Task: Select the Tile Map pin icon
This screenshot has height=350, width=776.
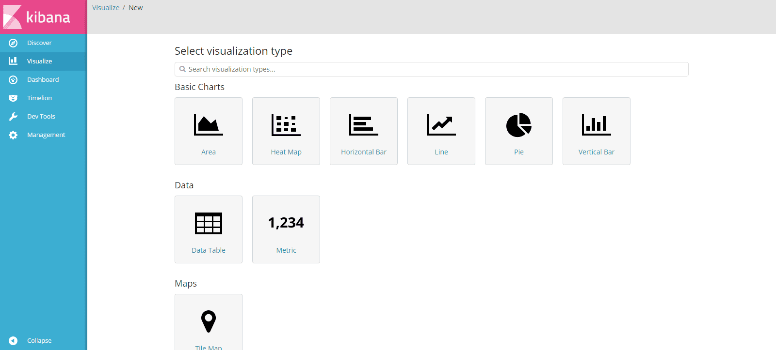Action: [209, 321]
